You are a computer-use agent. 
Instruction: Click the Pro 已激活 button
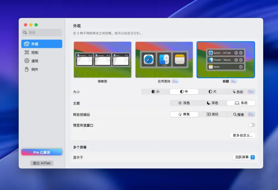click(42, 152)
